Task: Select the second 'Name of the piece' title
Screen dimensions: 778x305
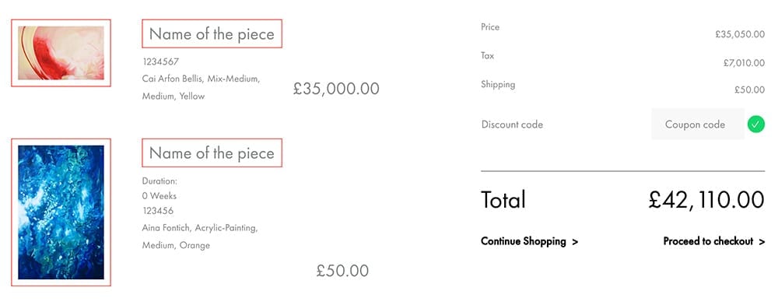Action: [x=212, y=152]
